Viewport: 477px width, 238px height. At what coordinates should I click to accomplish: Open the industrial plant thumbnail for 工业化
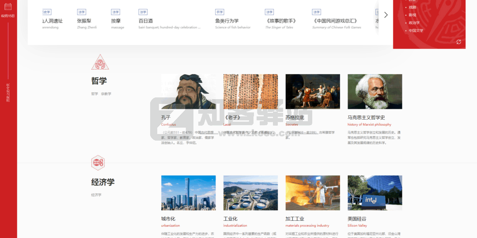pyautogui.click(x=251, y=193)
